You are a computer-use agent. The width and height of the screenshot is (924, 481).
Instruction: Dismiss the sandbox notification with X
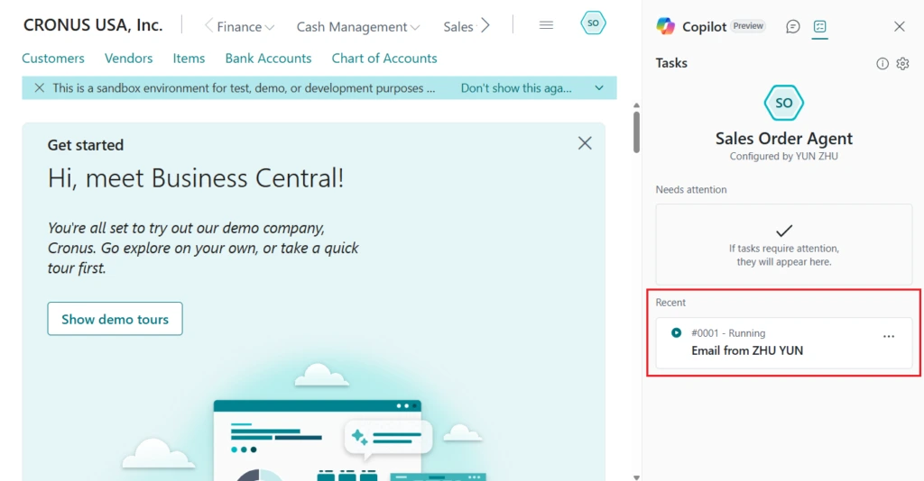pos(39,88)
